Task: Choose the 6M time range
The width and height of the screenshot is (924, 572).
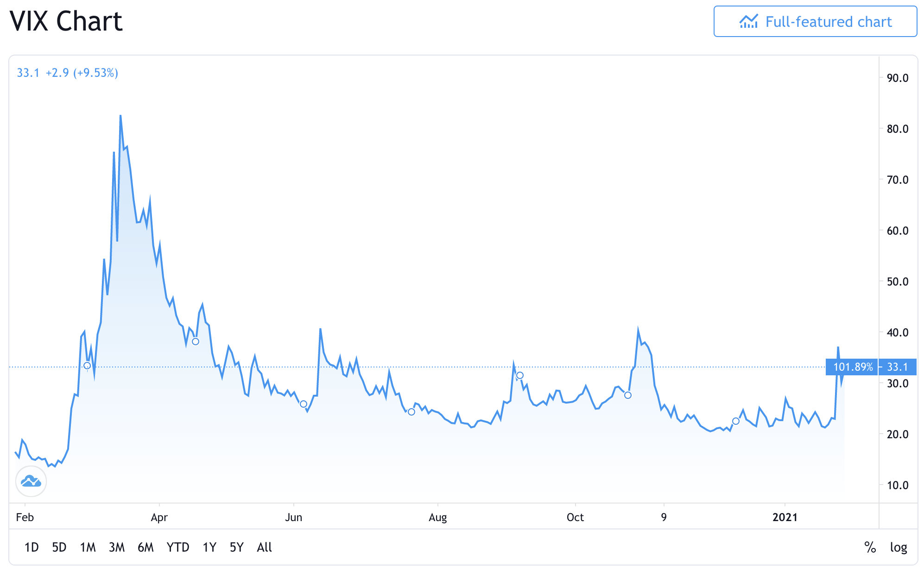Action: [x=146, y=547]
